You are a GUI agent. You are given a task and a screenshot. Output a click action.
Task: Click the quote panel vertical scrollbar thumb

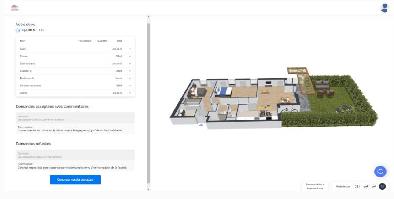[x=148, y=103]
